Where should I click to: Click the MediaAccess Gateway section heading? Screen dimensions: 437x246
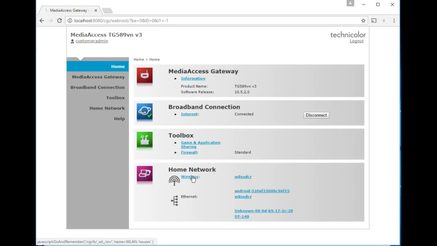point(203,71)
